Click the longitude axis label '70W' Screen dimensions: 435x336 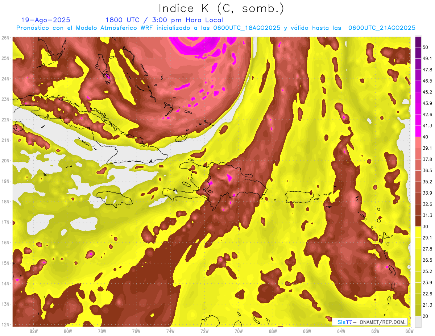(x=239, y=331)
